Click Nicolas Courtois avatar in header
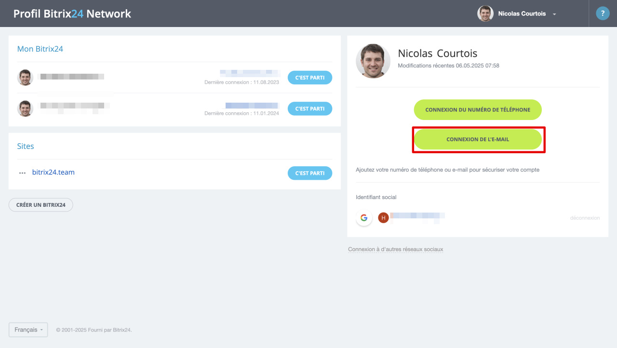The image size is (617, 348). coord(485,13)
